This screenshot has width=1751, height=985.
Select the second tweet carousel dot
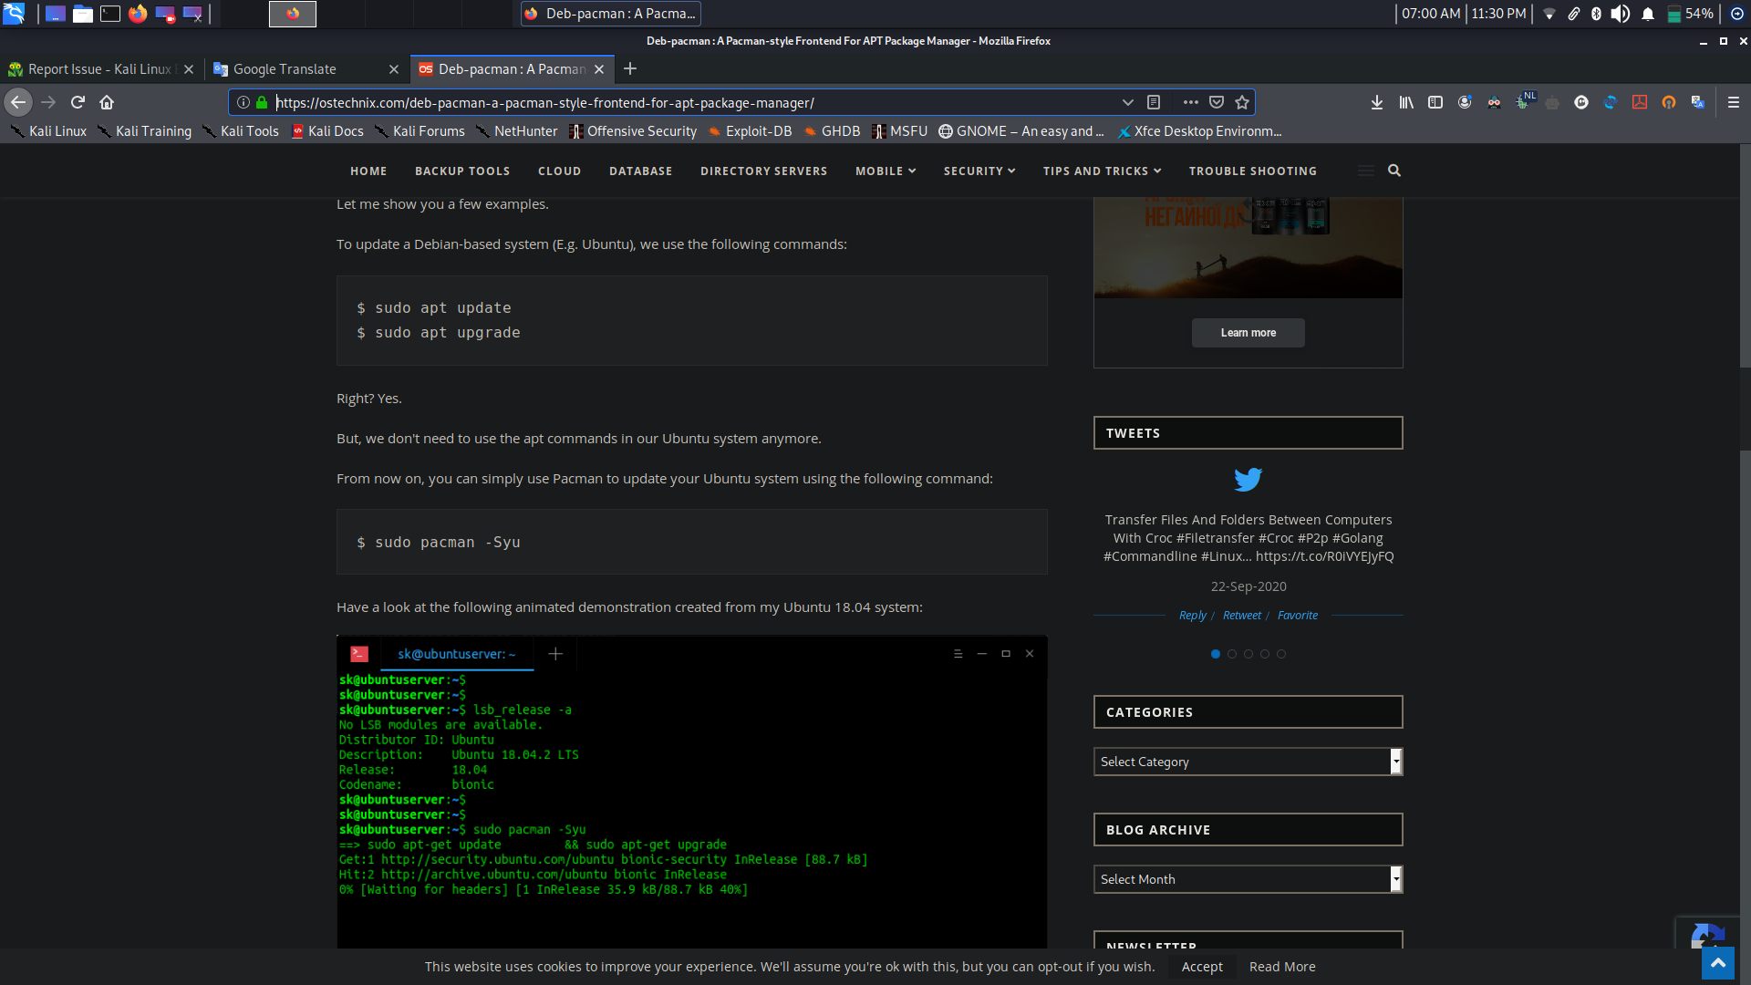[x=1232, y=654]
